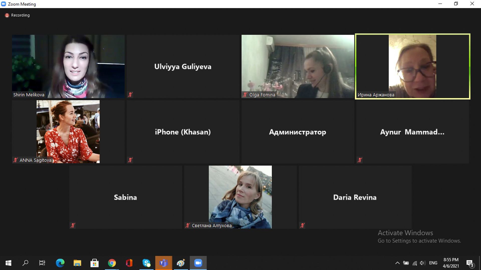Click the Recording status text
This screenshot has height=270, width=481.
(20, 15)
